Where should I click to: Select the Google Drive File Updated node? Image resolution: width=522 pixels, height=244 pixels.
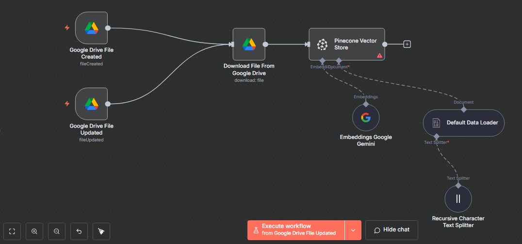pos(91,104)
